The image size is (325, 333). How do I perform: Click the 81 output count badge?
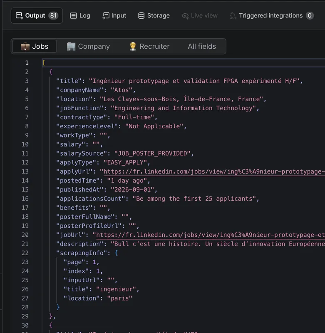(x=53, y=15)
